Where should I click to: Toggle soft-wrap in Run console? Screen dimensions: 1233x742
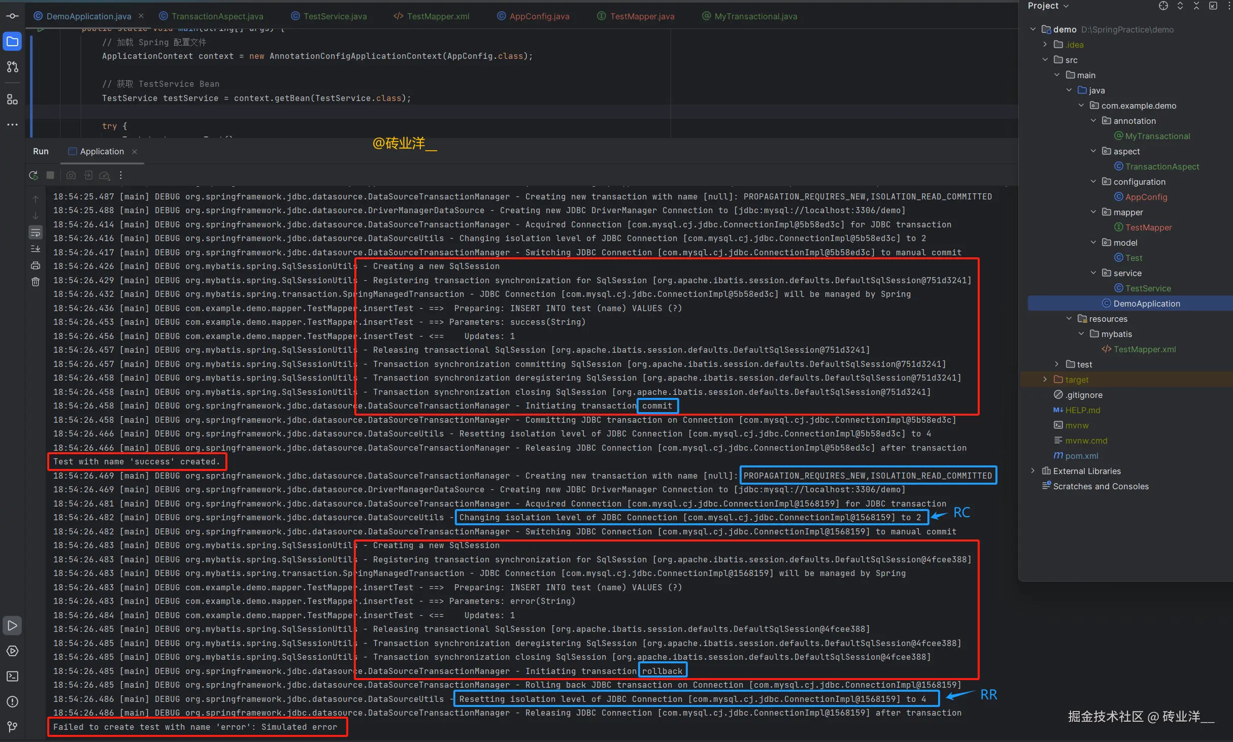pos(36,233)
